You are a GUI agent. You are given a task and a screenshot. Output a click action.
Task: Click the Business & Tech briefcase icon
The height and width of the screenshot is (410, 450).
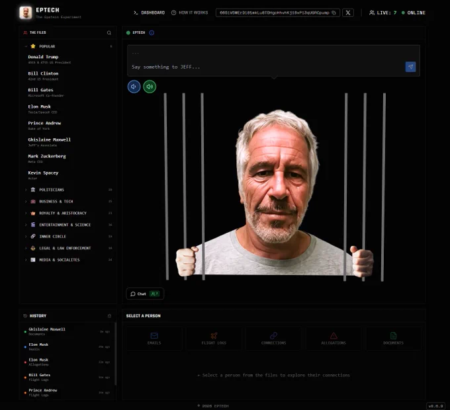(x=33, y=201)
